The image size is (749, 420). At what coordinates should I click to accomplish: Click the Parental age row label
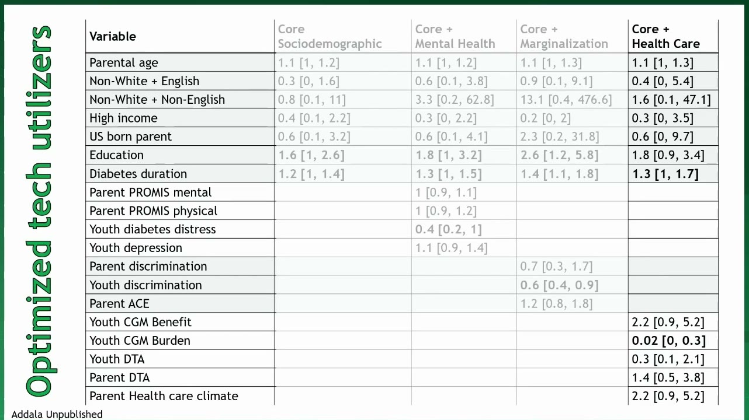124,63
